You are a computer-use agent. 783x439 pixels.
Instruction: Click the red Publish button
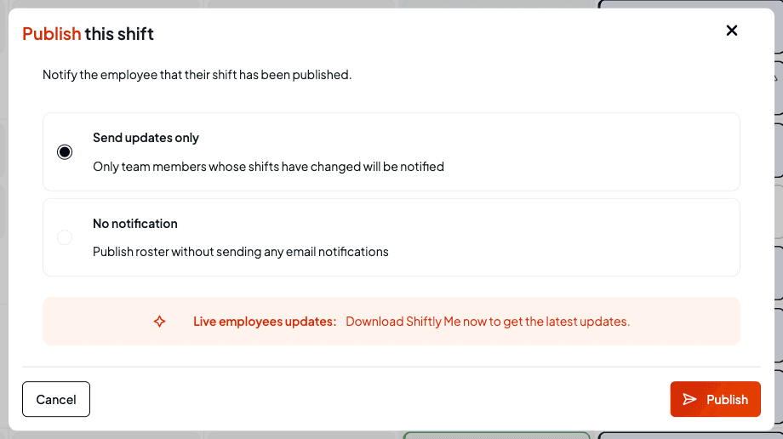715,399
